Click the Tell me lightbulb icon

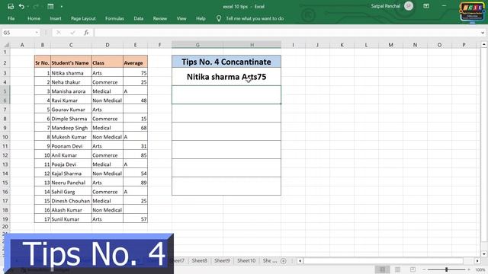tap(219, 18)
